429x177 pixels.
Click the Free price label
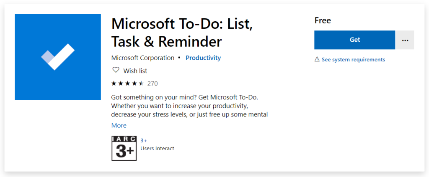point(323,20)
